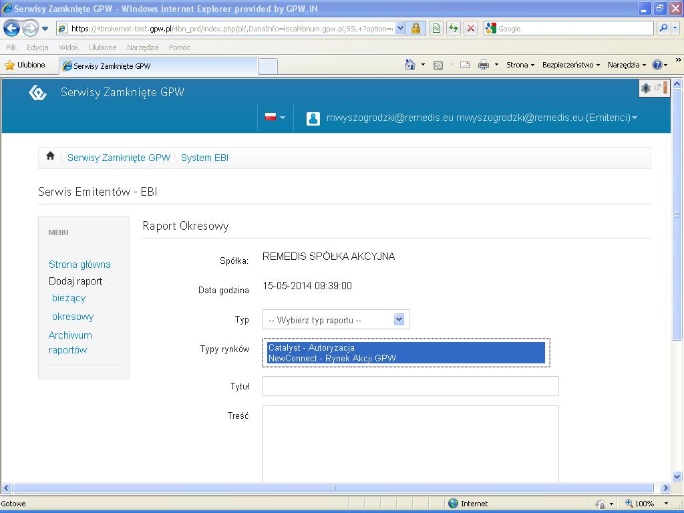This screenshot has height=513, width=684.
Task: Click inside the Google search box
Action: [574, 29]
